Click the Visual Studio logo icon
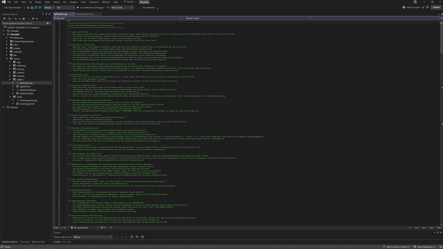The width and height of the screenshot is (443, 249). pyautogui.click(x=4, y=2)
